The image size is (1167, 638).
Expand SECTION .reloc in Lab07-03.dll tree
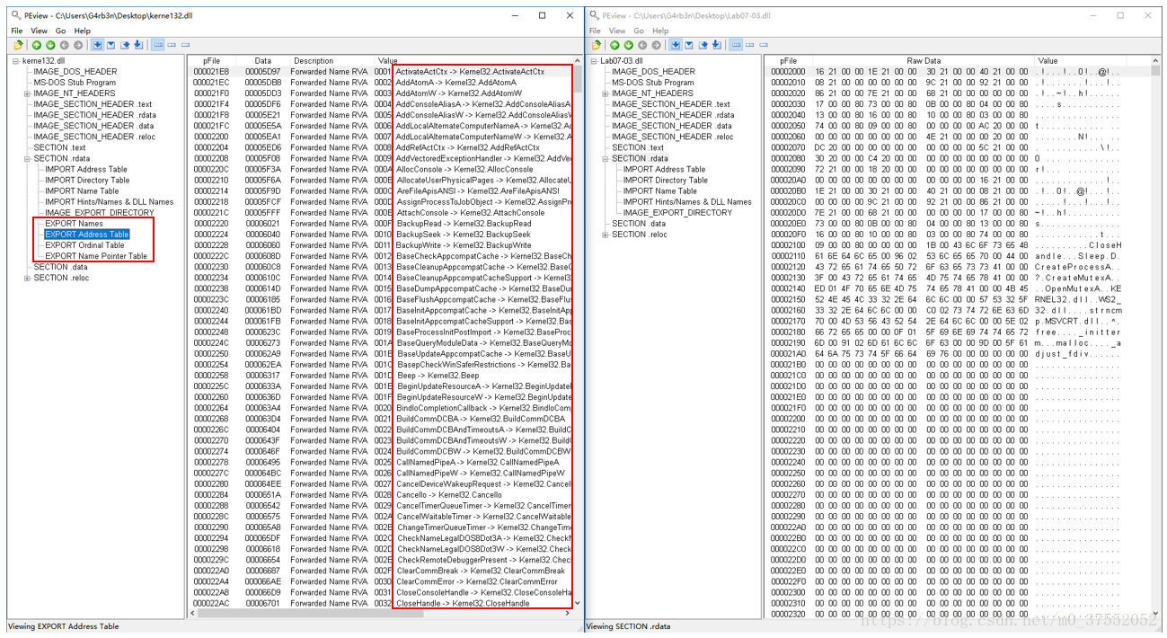(606, 235)
